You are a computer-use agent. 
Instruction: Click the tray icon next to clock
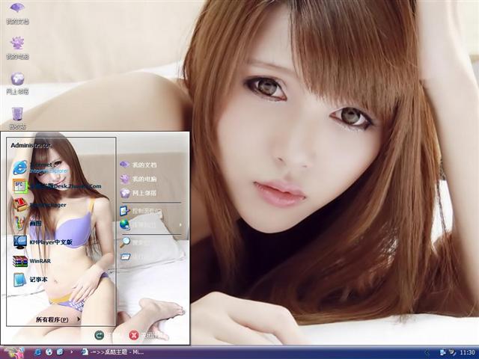[x=452, y=352]
